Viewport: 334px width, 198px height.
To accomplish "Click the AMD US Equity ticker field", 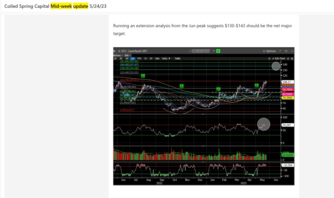I will 201,51.
